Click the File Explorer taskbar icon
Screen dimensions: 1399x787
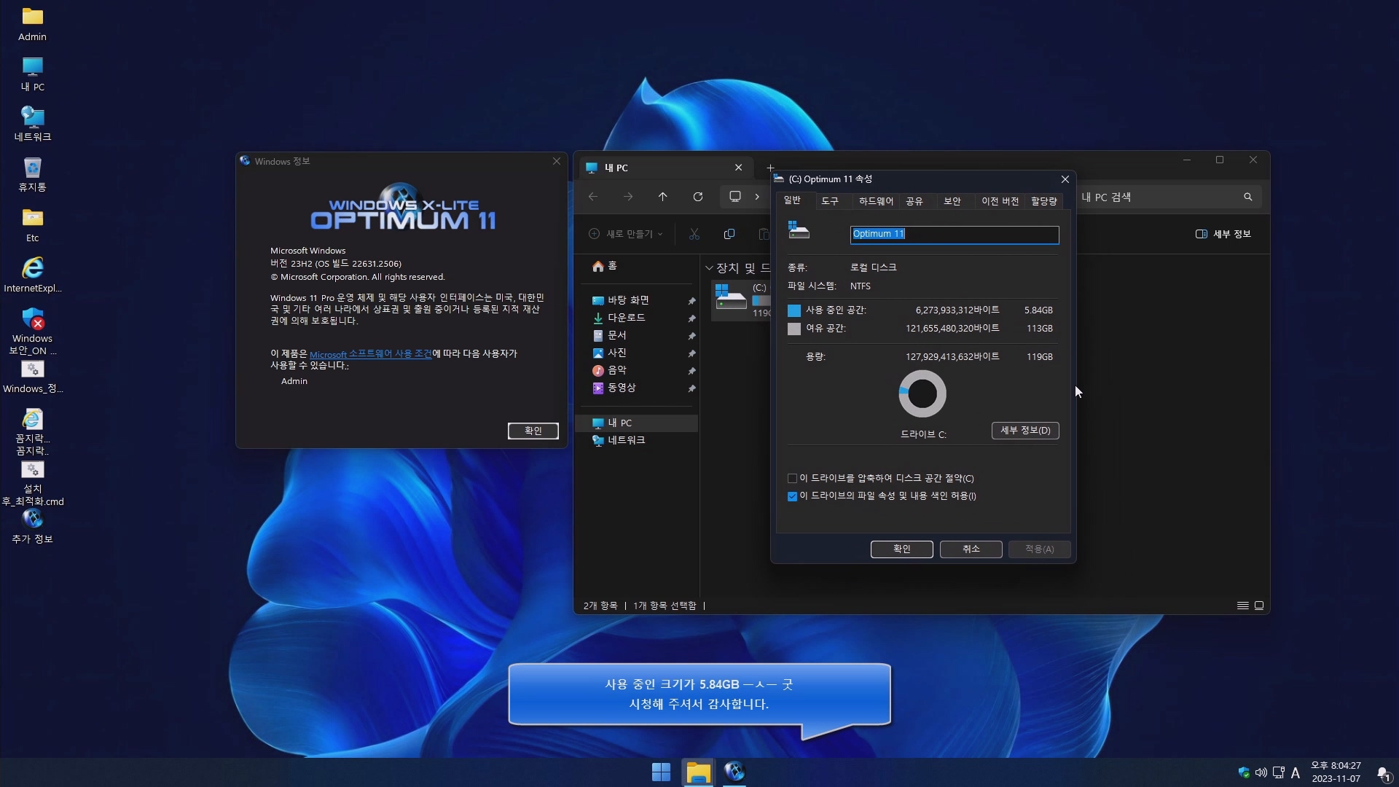(x=698, y=772)
